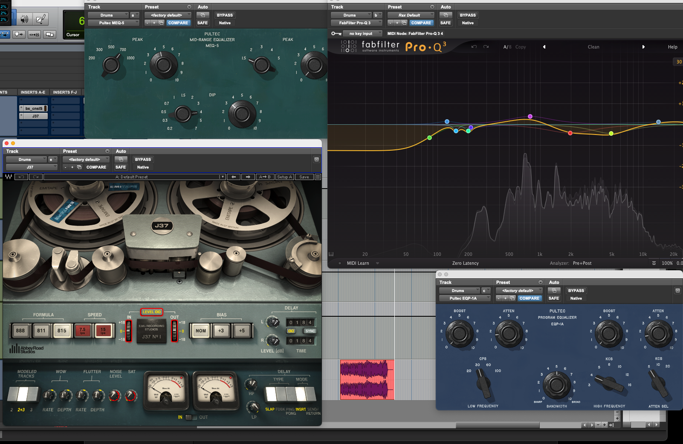
Task: Click SAFE in the Pro-Q 3 window
Action: tap(446, 23)
